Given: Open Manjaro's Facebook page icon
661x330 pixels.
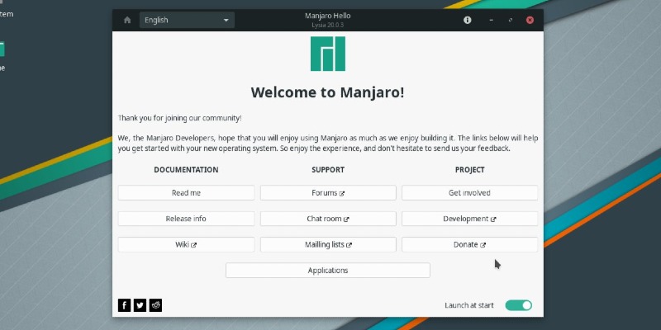Looking at the screenshot, I should click(125, 305).
